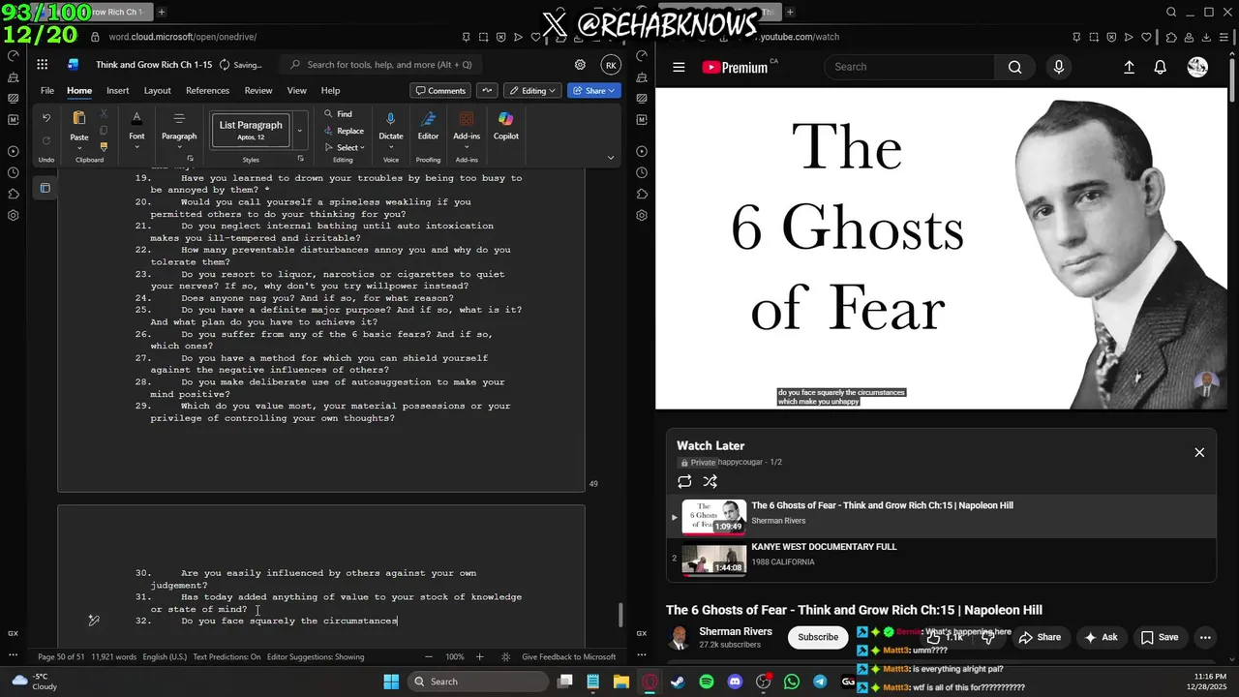Click the video Share button
The width and height of the screenshot is (1239, 697).
1041,637
